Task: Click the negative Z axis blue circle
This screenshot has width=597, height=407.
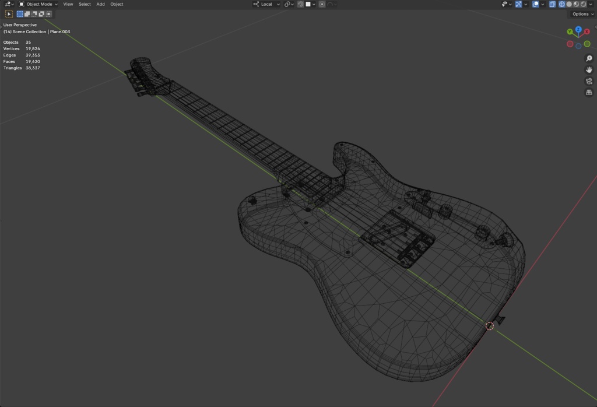Action: point(578,46)
